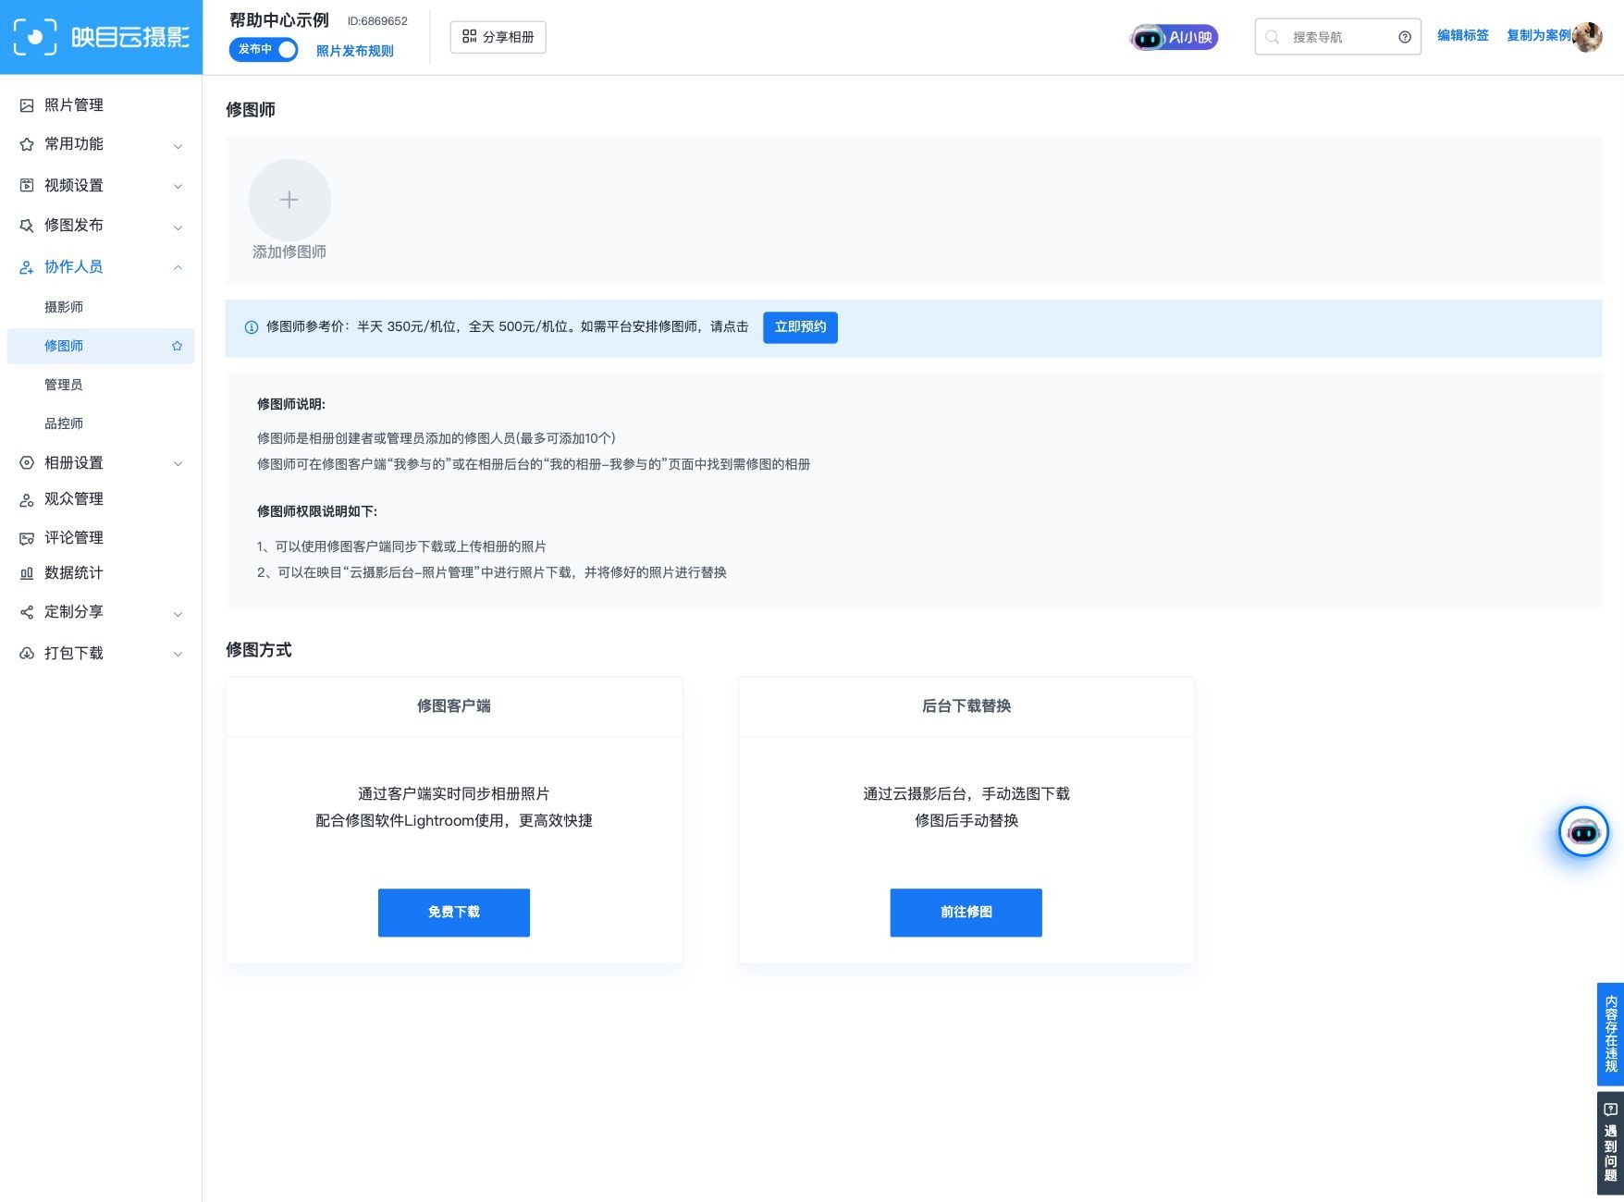Click the 数据统计 chart icon
This screenshot has height=1202, width=1624.
(x=27, y=573)
